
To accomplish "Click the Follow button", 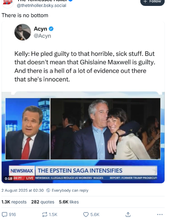I will tap(152, 2).
